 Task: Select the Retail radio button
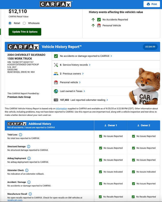10,23
